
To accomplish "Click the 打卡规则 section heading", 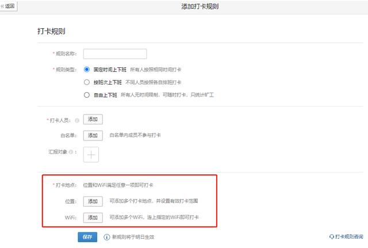I will coord(51,31).
